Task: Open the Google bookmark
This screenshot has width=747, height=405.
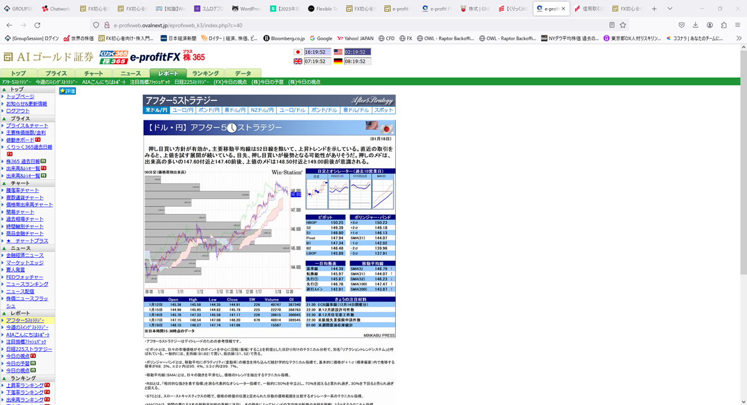Action: (x=320, y=39)
